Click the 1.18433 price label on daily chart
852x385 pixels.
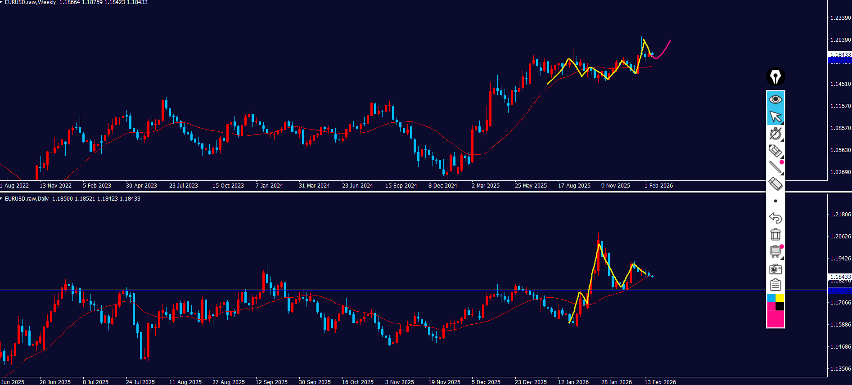click(840, 277)
